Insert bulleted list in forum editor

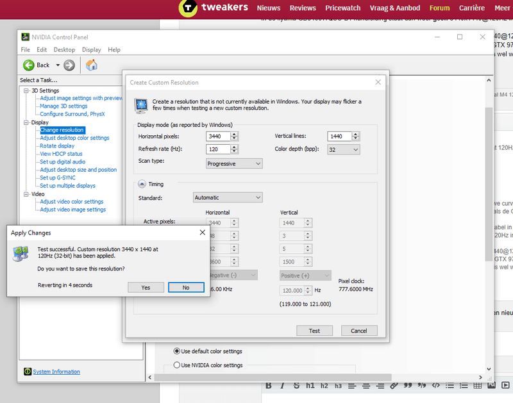(x=450, y=386)
